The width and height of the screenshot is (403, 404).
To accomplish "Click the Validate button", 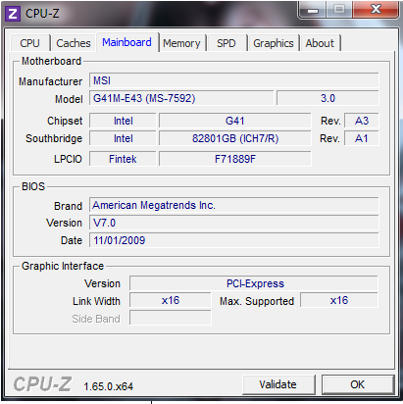I will click(278, 384).
